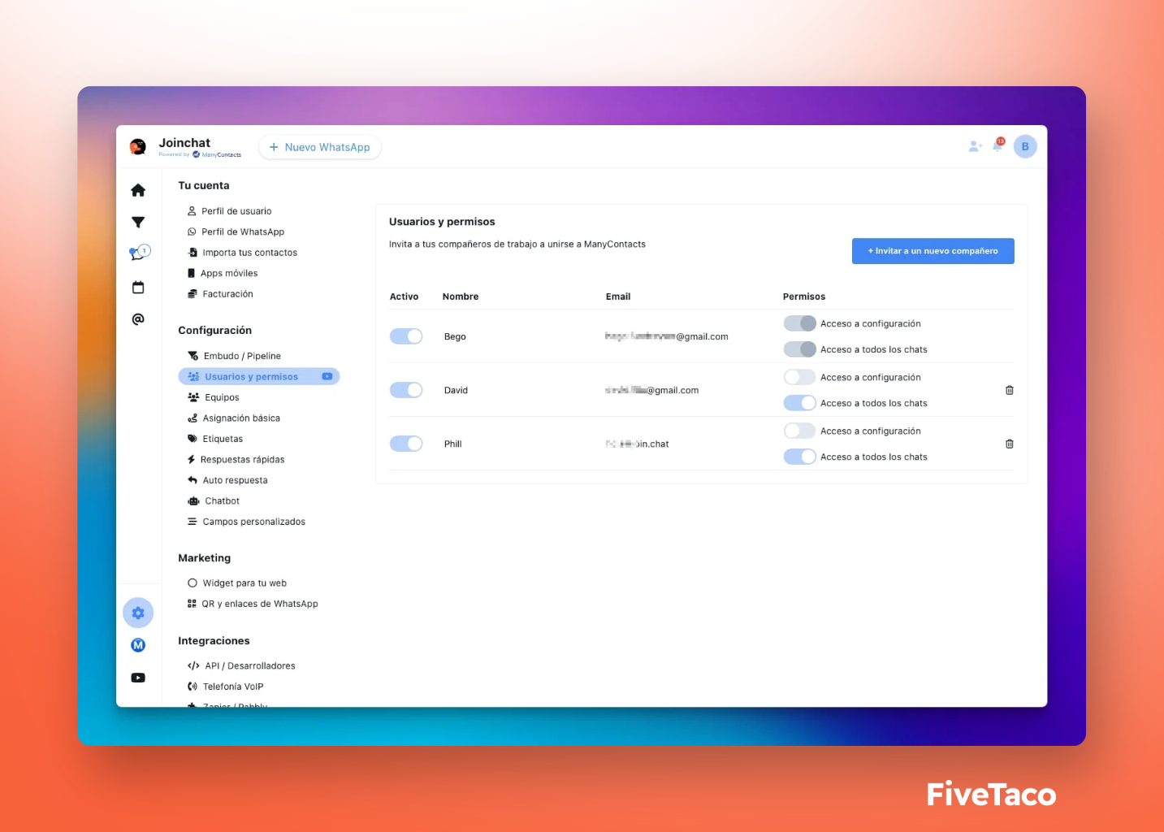Click the name Bego in table
This screenshot has width=1164, height=832.
(455, 336)
